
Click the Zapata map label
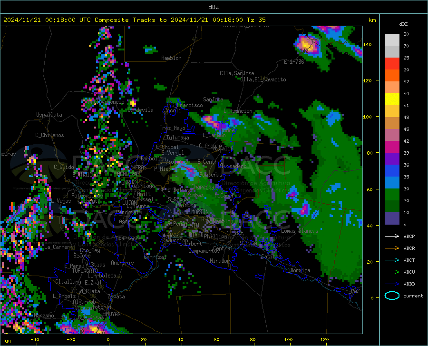(x=117, y=297)
